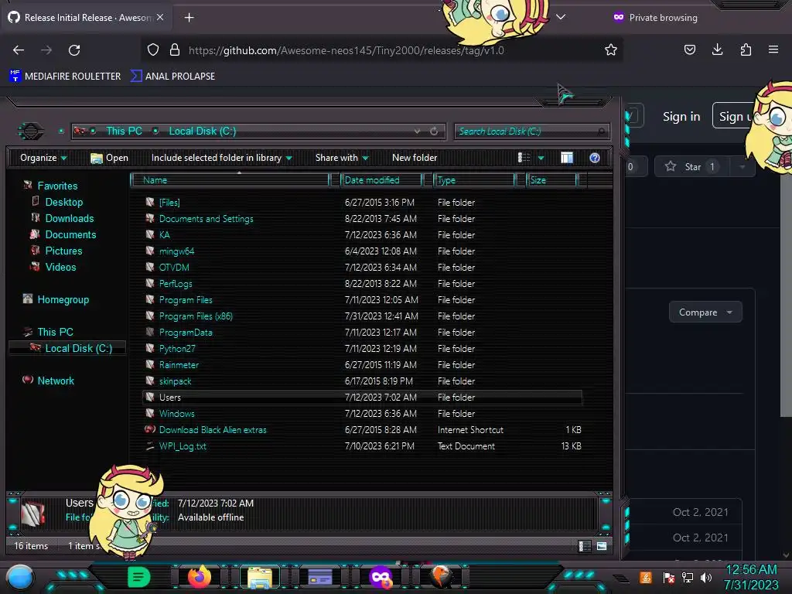792x594 pixels.
Task: Select Videos in navigation pane
Action: 60,267
